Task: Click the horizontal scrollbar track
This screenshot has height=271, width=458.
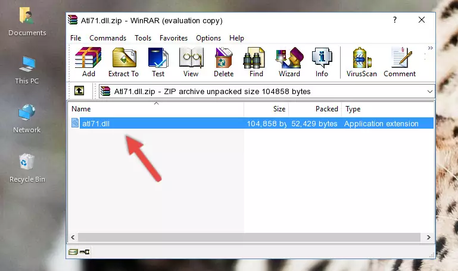Action: pos(249,238)
